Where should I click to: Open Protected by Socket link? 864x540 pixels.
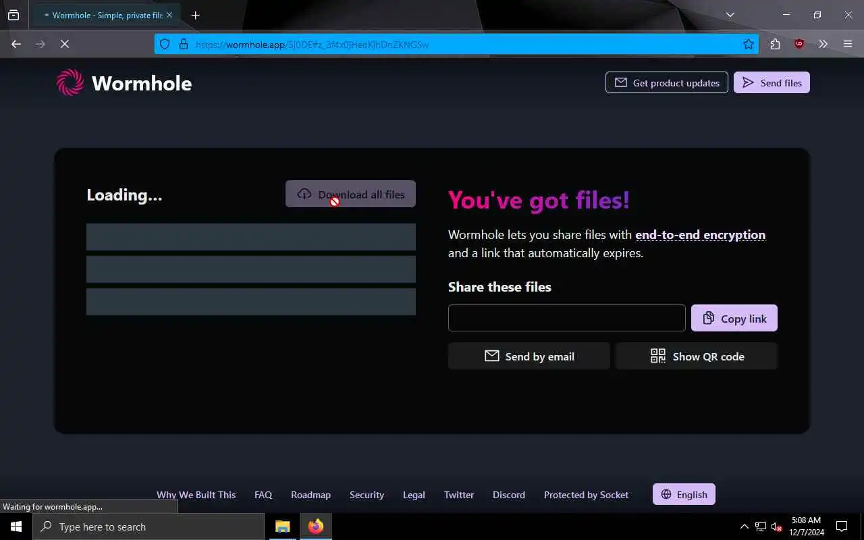(586, 495)
